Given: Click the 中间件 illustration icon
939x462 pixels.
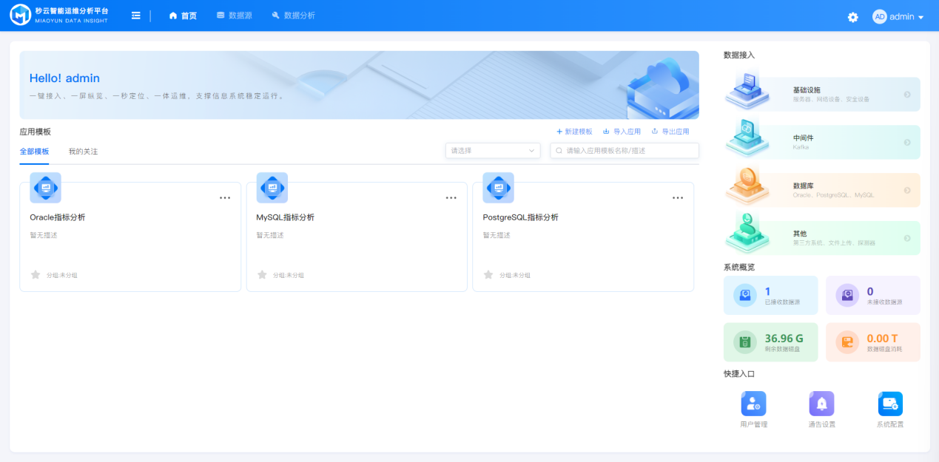Looking at the screenshot, I should tap(749, 137).
